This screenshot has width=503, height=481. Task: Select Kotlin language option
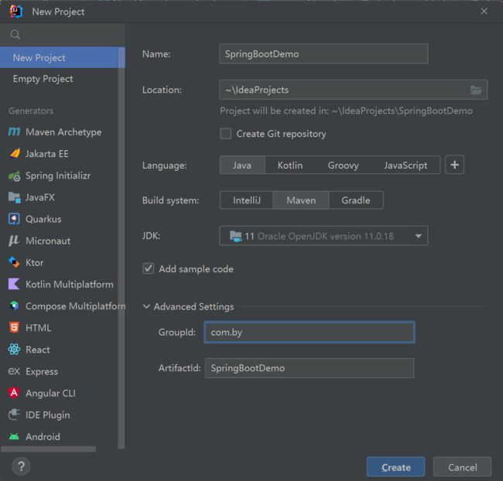[x=290, y=165]
